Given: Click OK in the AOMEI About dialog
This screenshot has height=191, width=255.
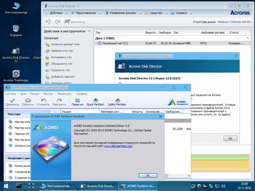Looking at the screenshot, I should point(148,176).
